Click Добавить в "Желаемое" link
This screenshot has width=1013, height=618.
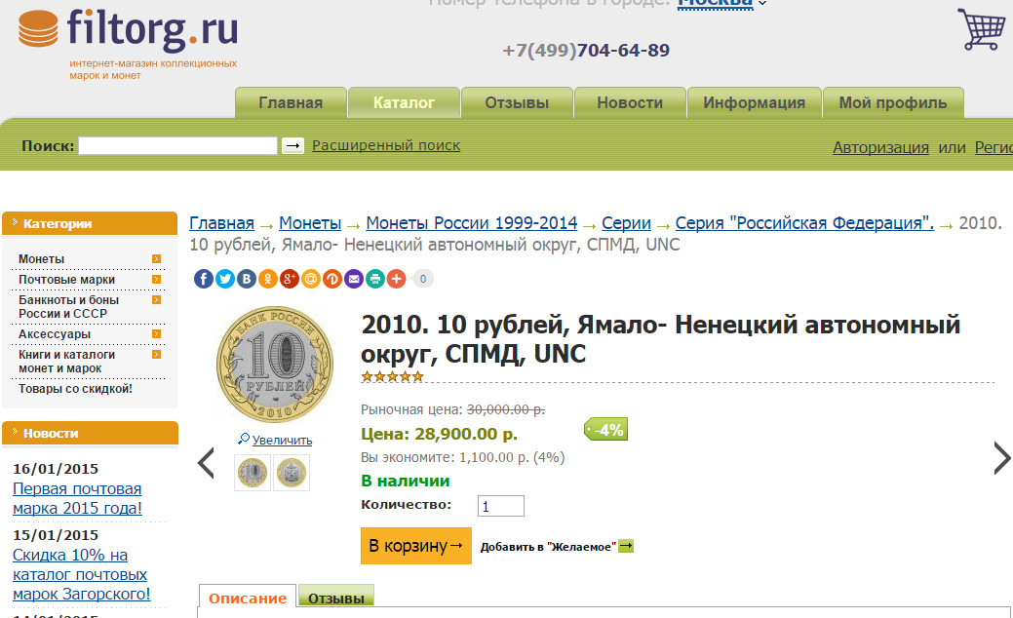click(x=549, y=547)
